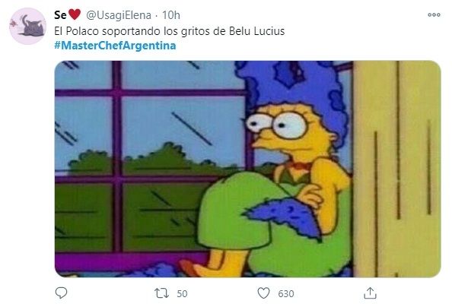Expand the Simpsons meme image
Viewport: 452px width, 307px height.
click(247, 169)
